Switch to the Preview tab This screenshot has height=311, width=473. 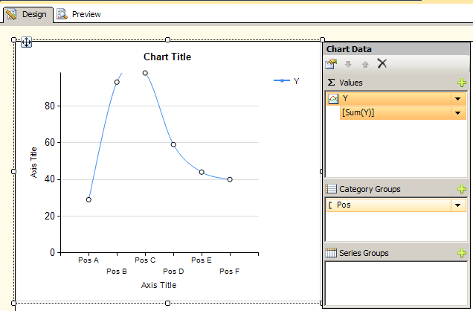[79, 14]
